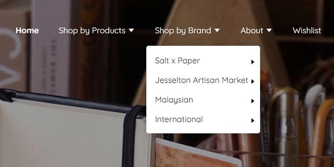
Task: Expand the Malaysian submenu arrow
Action: click(x=253, y=101)
